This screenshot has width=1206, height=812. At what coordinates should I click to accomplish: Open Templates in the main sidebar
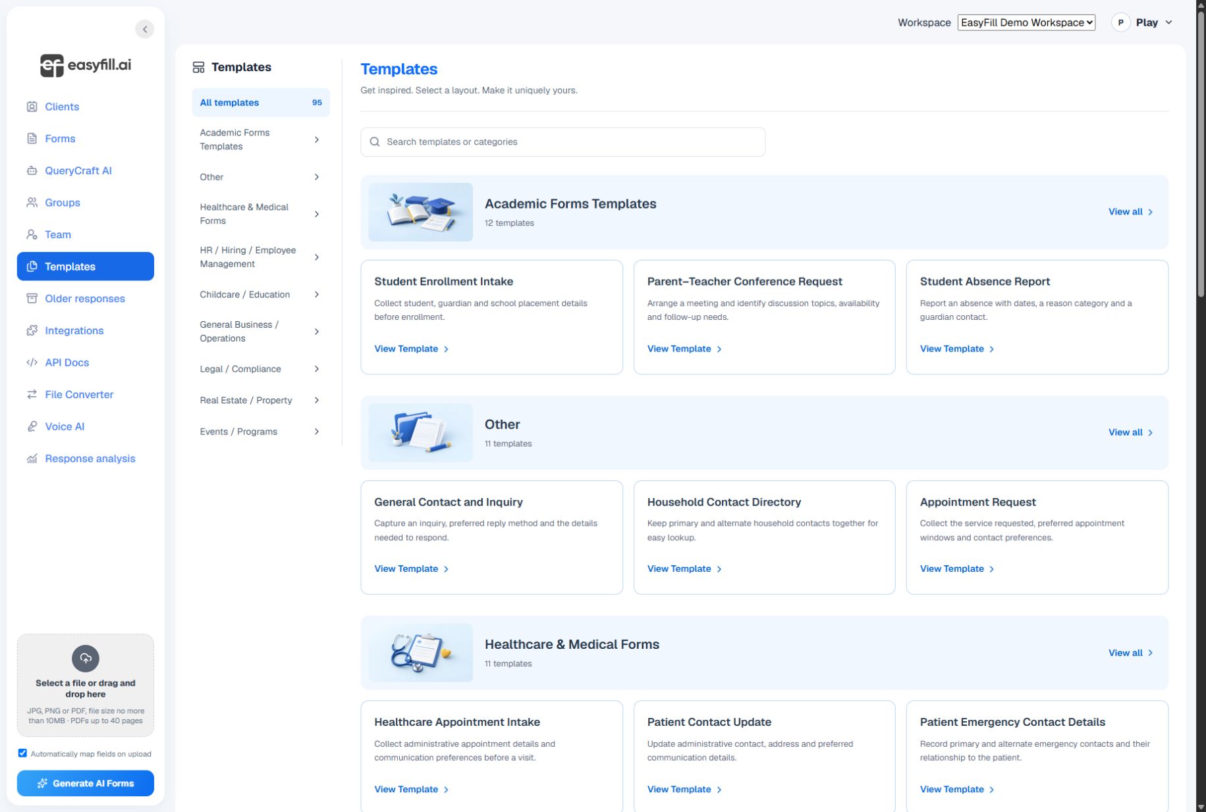click(86, 266)
